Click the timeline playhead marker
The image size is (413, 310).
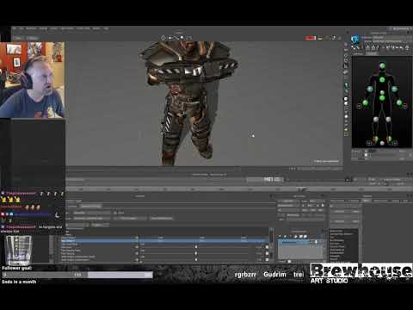tap(302, 189)
